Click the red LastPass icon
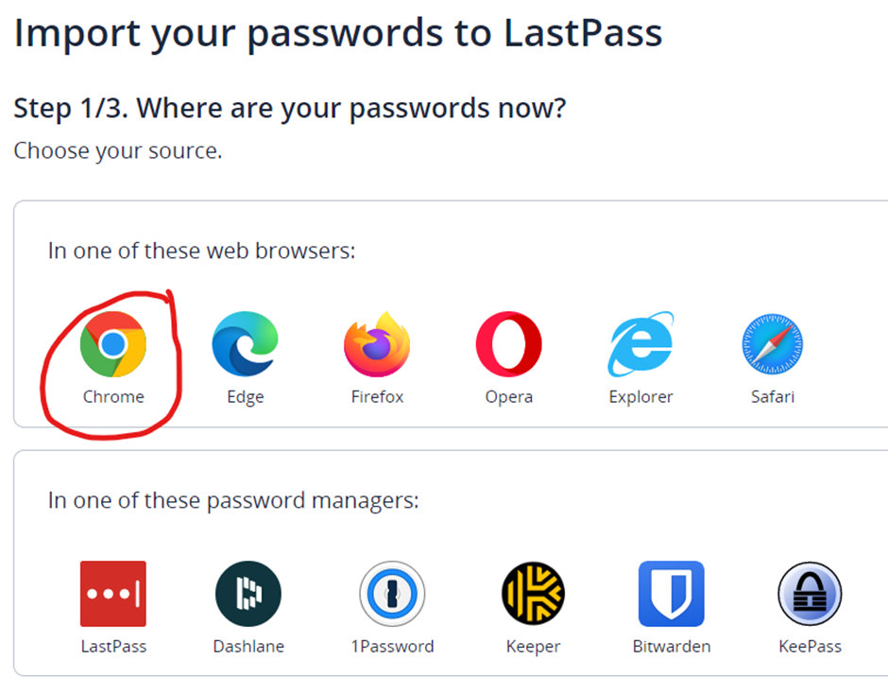Screen dimensions: 888x695 click(113, 594)
